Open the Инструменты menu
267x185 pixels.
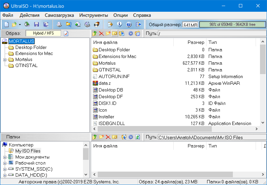coord(93,15)
